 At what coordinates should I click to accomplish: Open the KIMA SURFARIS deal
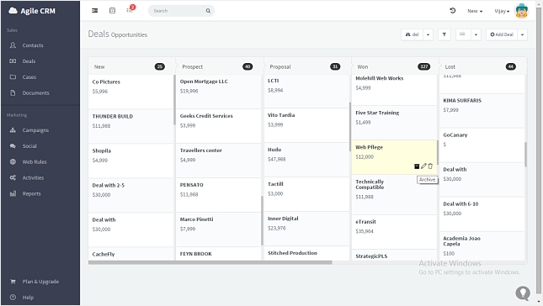click(x=482, y=111)
